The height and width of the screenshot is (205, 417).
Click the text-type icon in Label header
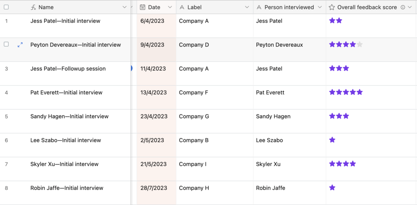pos(182,7)
